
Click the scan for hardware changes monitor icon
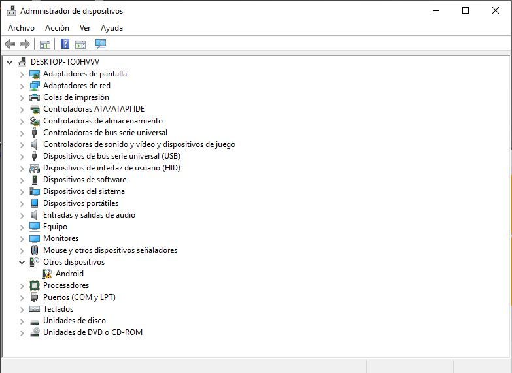(x=101, y=44)
